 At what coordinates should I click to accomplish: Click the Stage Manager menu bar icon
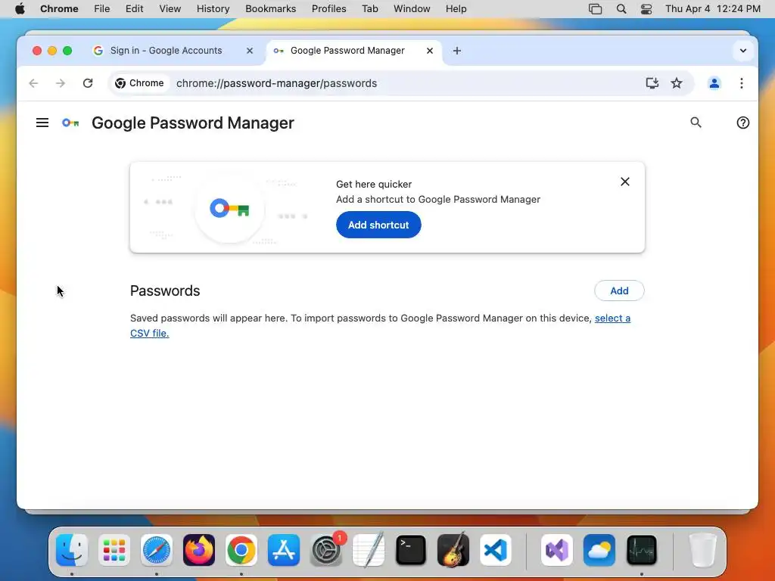click(596, 9)
